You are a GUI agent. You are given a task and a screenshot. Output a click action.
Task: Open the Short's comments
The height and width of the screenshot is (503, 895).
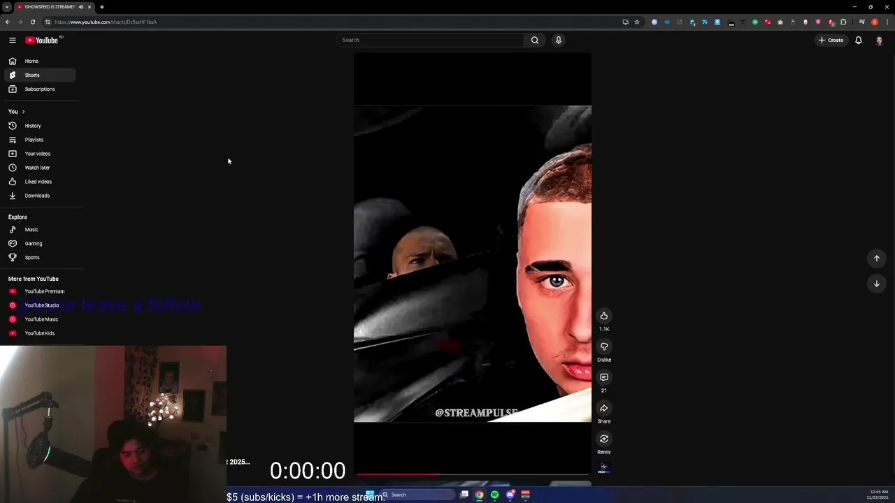(604, 377)
